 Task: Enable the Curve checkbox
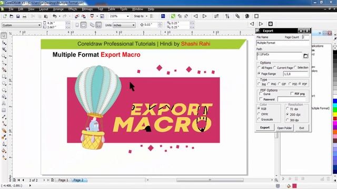(261, 94)
